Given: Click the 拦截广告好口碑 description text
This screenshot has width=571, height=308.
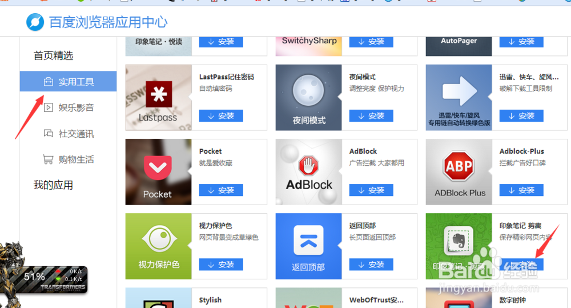Looking at the screenshot, I should coord(522,163).
